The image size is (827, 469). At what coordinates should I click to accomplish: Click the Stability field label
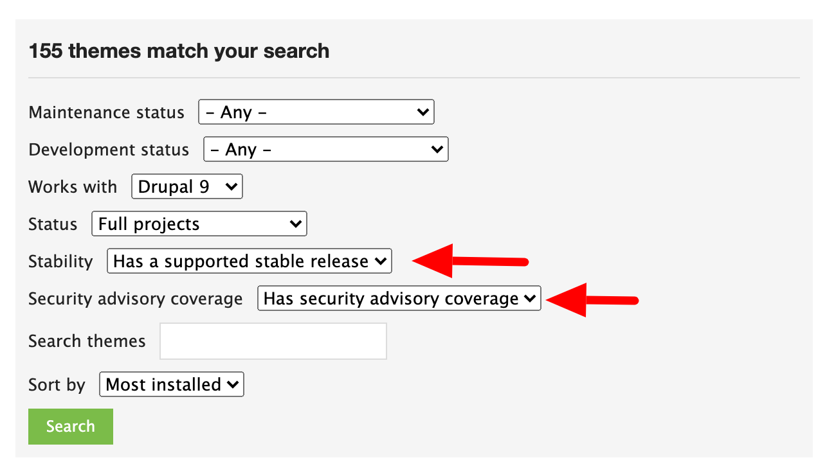point(60,261)
